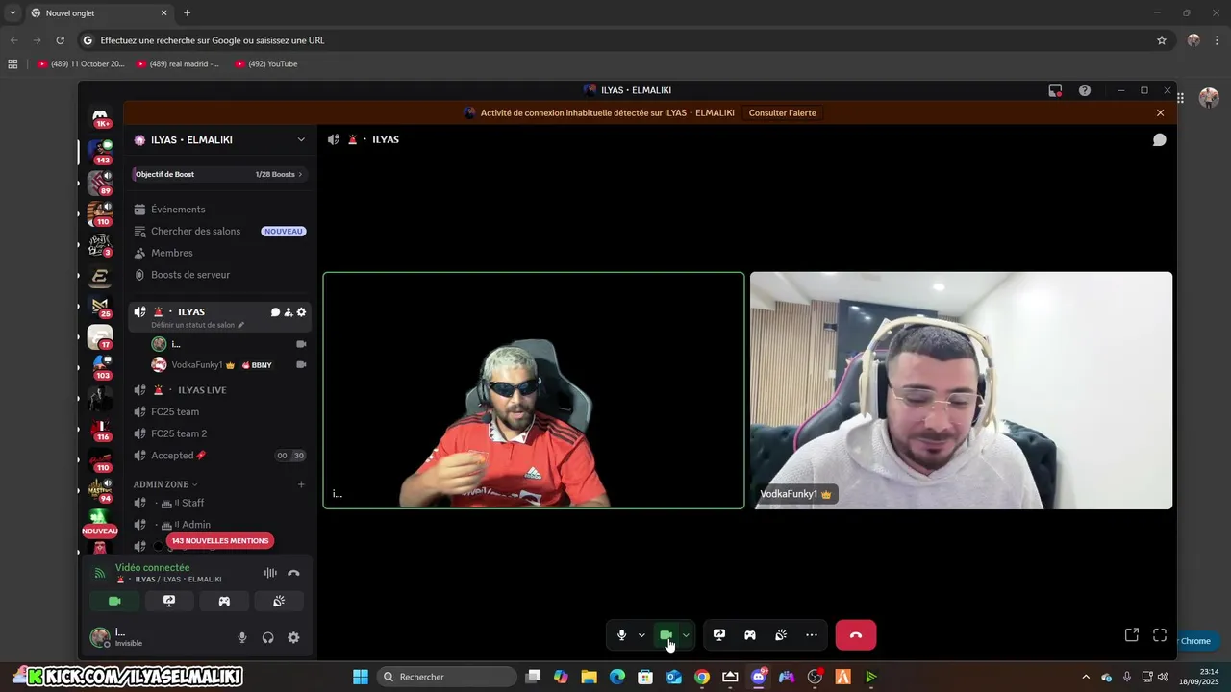Select streamer video tile with green border
Screen dimensions: 1231x692
(x=534, y=390)
